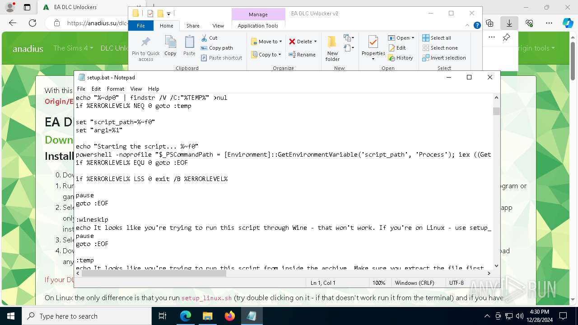Viewport: 578px width, 325px height.
Task: Open the Move to dropdown
Action: click(266, 42)
